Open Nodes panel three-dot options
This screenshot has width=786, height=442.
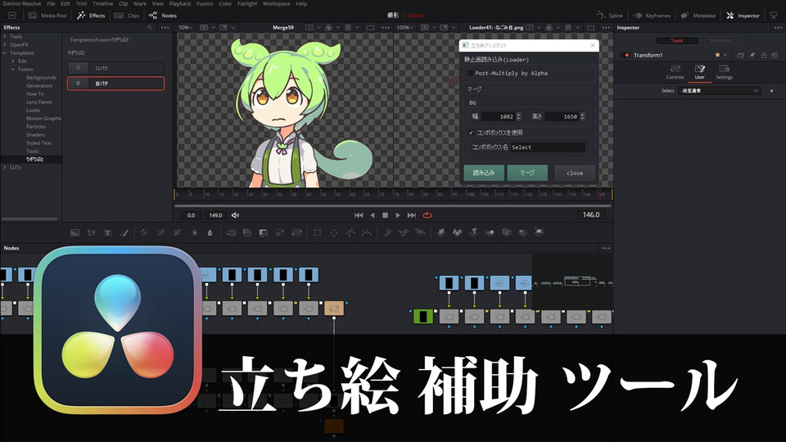coord(606,248)
